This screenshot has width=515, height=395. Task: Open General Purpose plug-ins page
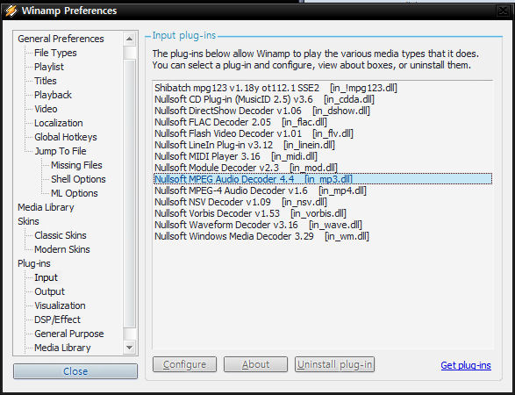tap(69, 334)
